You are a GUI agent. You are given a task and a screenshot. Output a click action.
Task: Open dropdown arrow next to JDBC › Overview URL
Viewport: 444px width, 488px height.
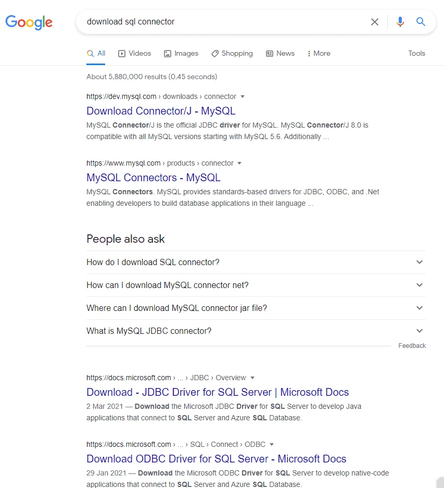pos(252,378)
